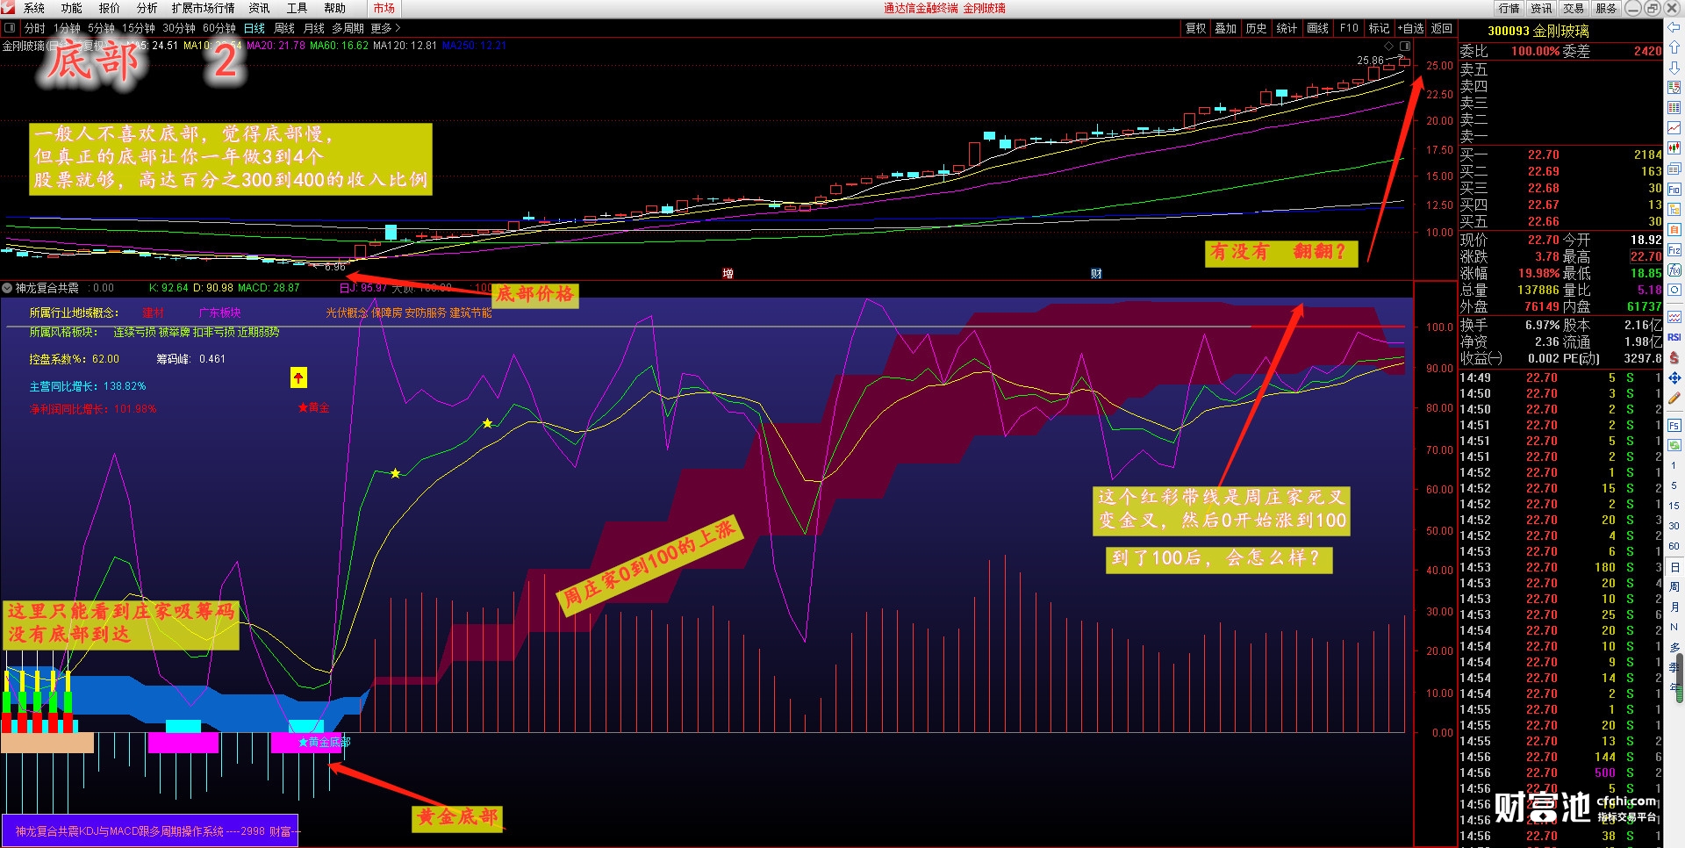Click the 画线 draw line button
Viewport: 1685px width, 848px height.
coord(1318,28)
